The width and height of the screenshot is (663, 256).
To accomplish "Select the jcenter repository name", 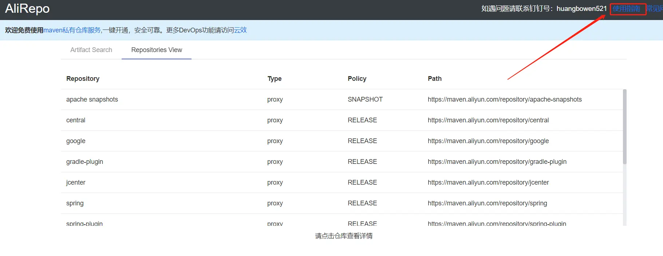I will click(76, 182).
